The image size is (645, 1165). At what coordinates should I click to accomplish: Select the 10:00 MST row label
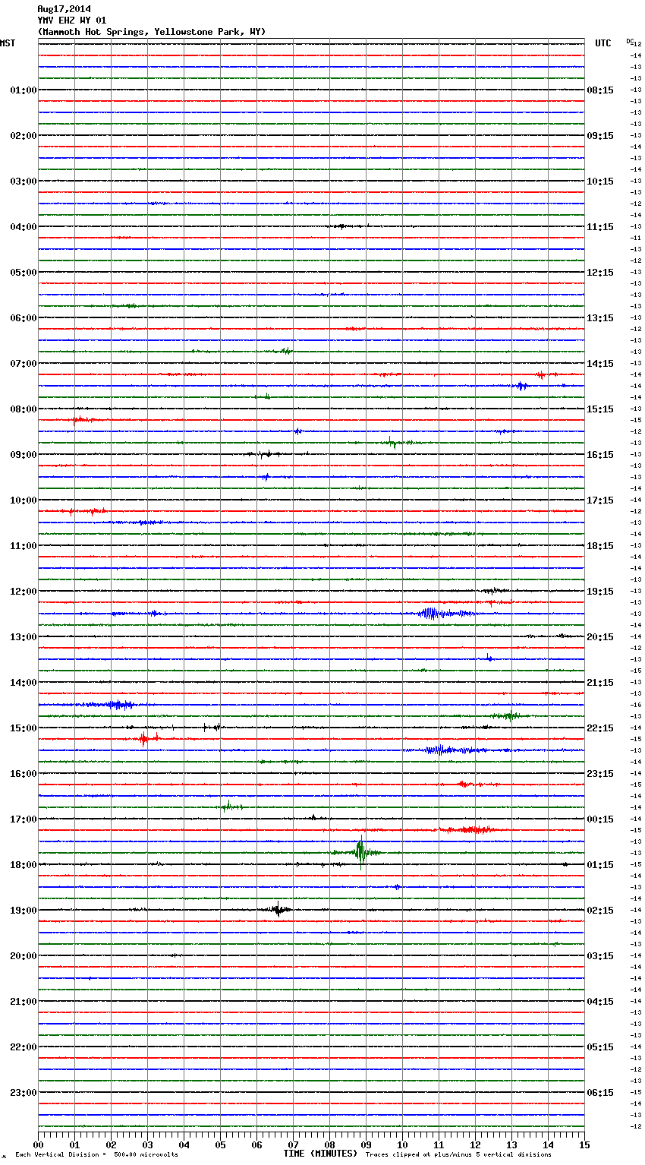pos(24,500)
